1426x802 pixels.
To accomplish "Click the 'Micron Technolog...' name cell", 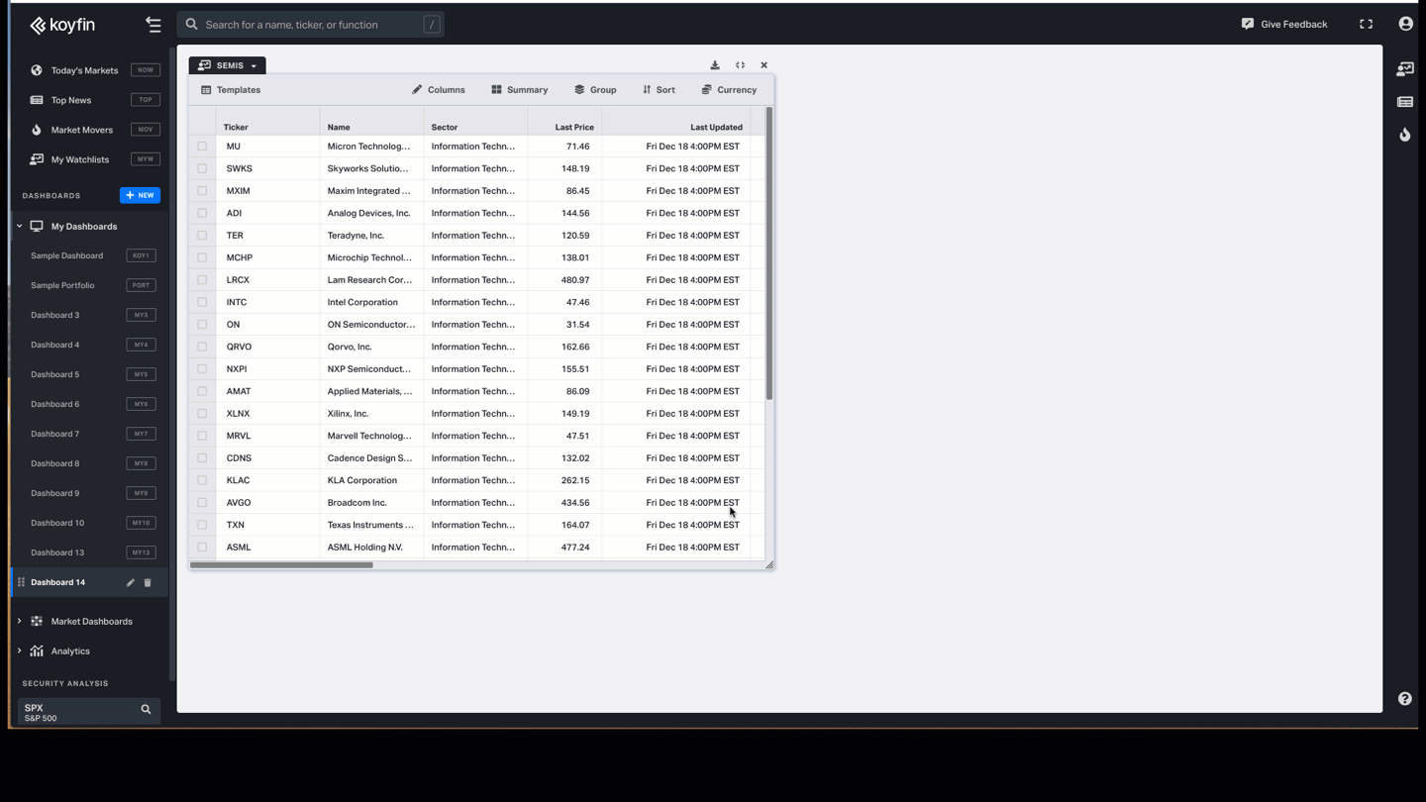I will click(371, 147).
